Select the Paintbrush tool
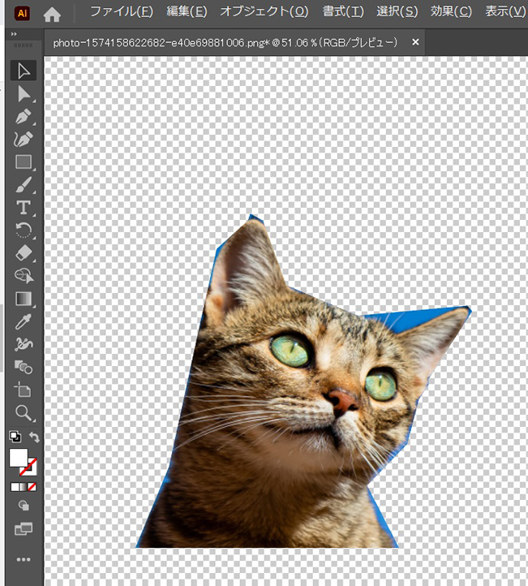This screenshot has height=586, width=528. click(24, 184)
